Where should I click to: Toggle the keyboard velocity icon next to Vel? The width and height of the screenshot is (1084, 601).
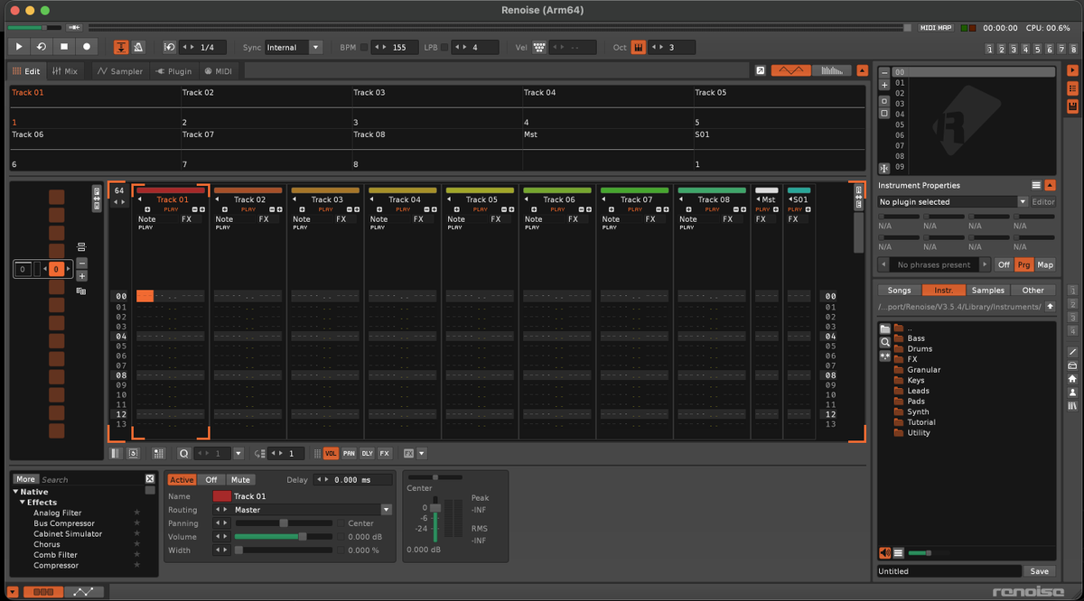click(539, 47)
